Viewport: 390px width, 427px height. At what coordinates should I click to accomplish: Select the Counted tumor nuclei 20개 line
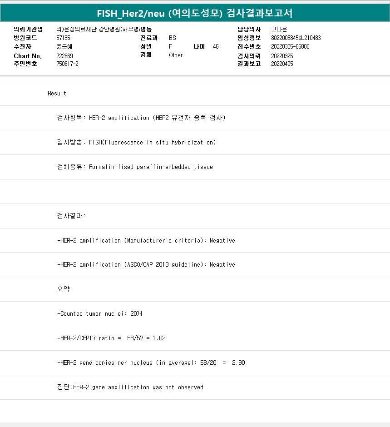pos(99,314)
